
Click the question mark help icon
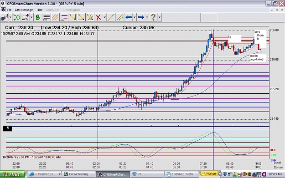(153, 17)
